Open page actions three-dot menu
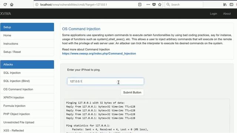The image size is (237, 133). 148,4
